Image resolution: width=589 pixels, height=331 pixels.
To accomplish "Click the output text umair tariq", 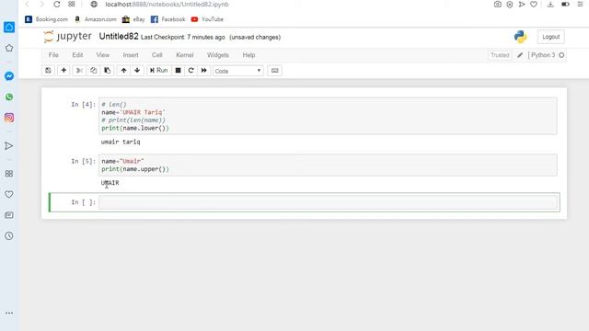I will pos(121,142).
